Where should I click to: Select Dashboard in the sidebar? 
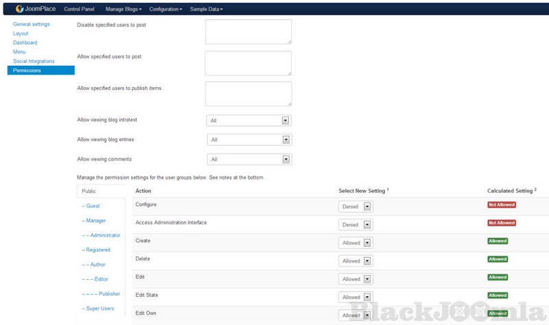click(x=25, y=43)
